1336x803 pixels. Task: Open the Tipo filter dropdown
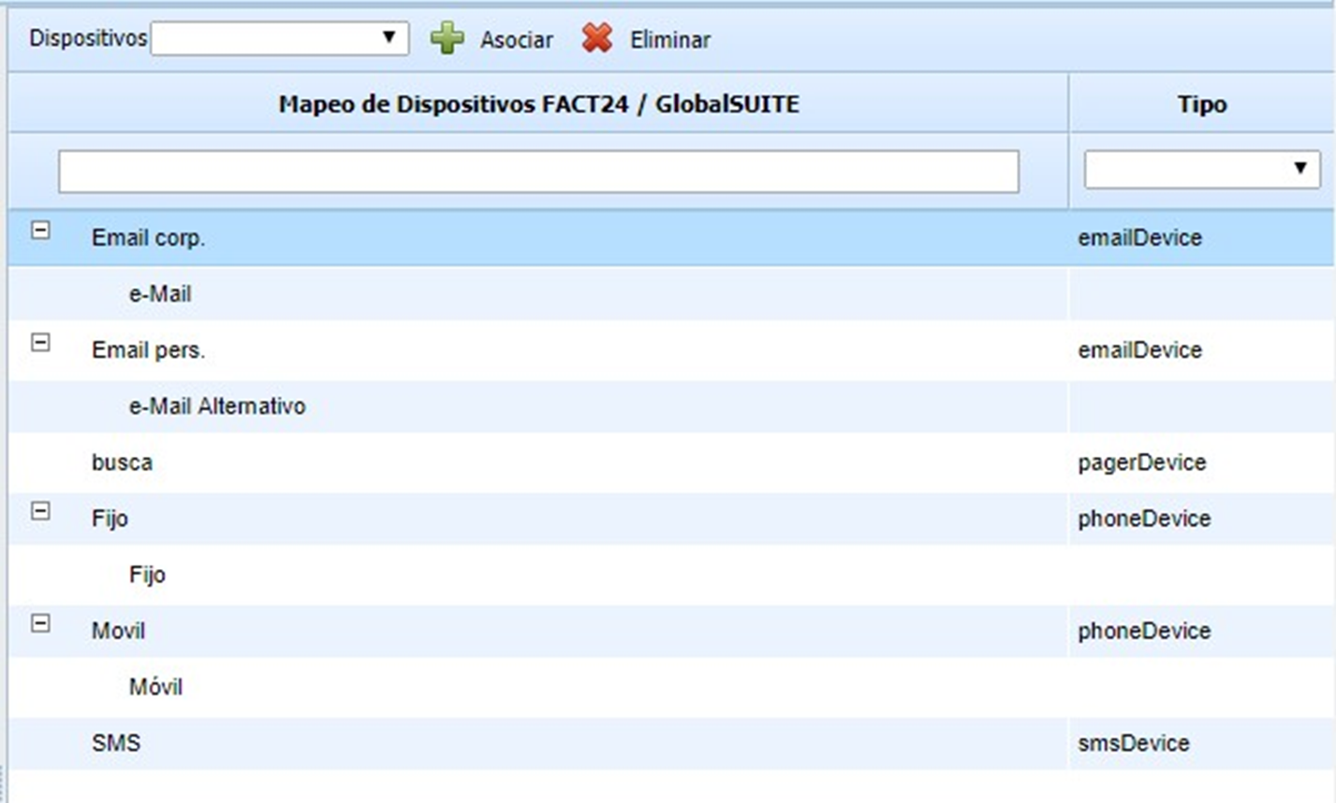1201,169
